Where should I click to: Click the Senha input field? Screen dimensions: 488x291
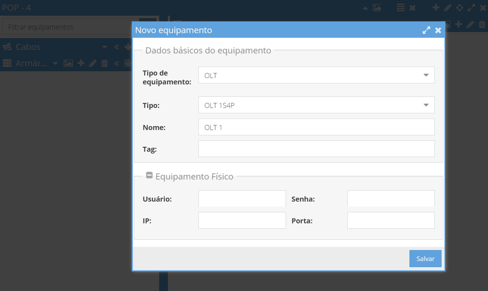pyautogui.click(x=391, y=198)
